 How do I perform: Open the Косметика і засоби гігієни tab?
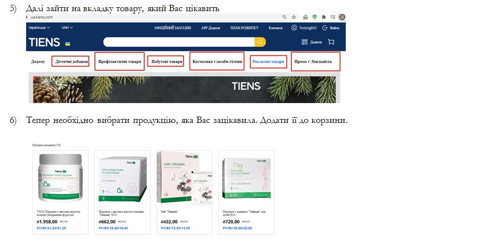tap(217, 61)
